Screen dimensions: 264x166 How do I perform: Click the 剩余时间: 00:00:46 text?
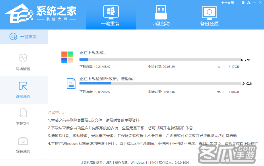point(162,92)
